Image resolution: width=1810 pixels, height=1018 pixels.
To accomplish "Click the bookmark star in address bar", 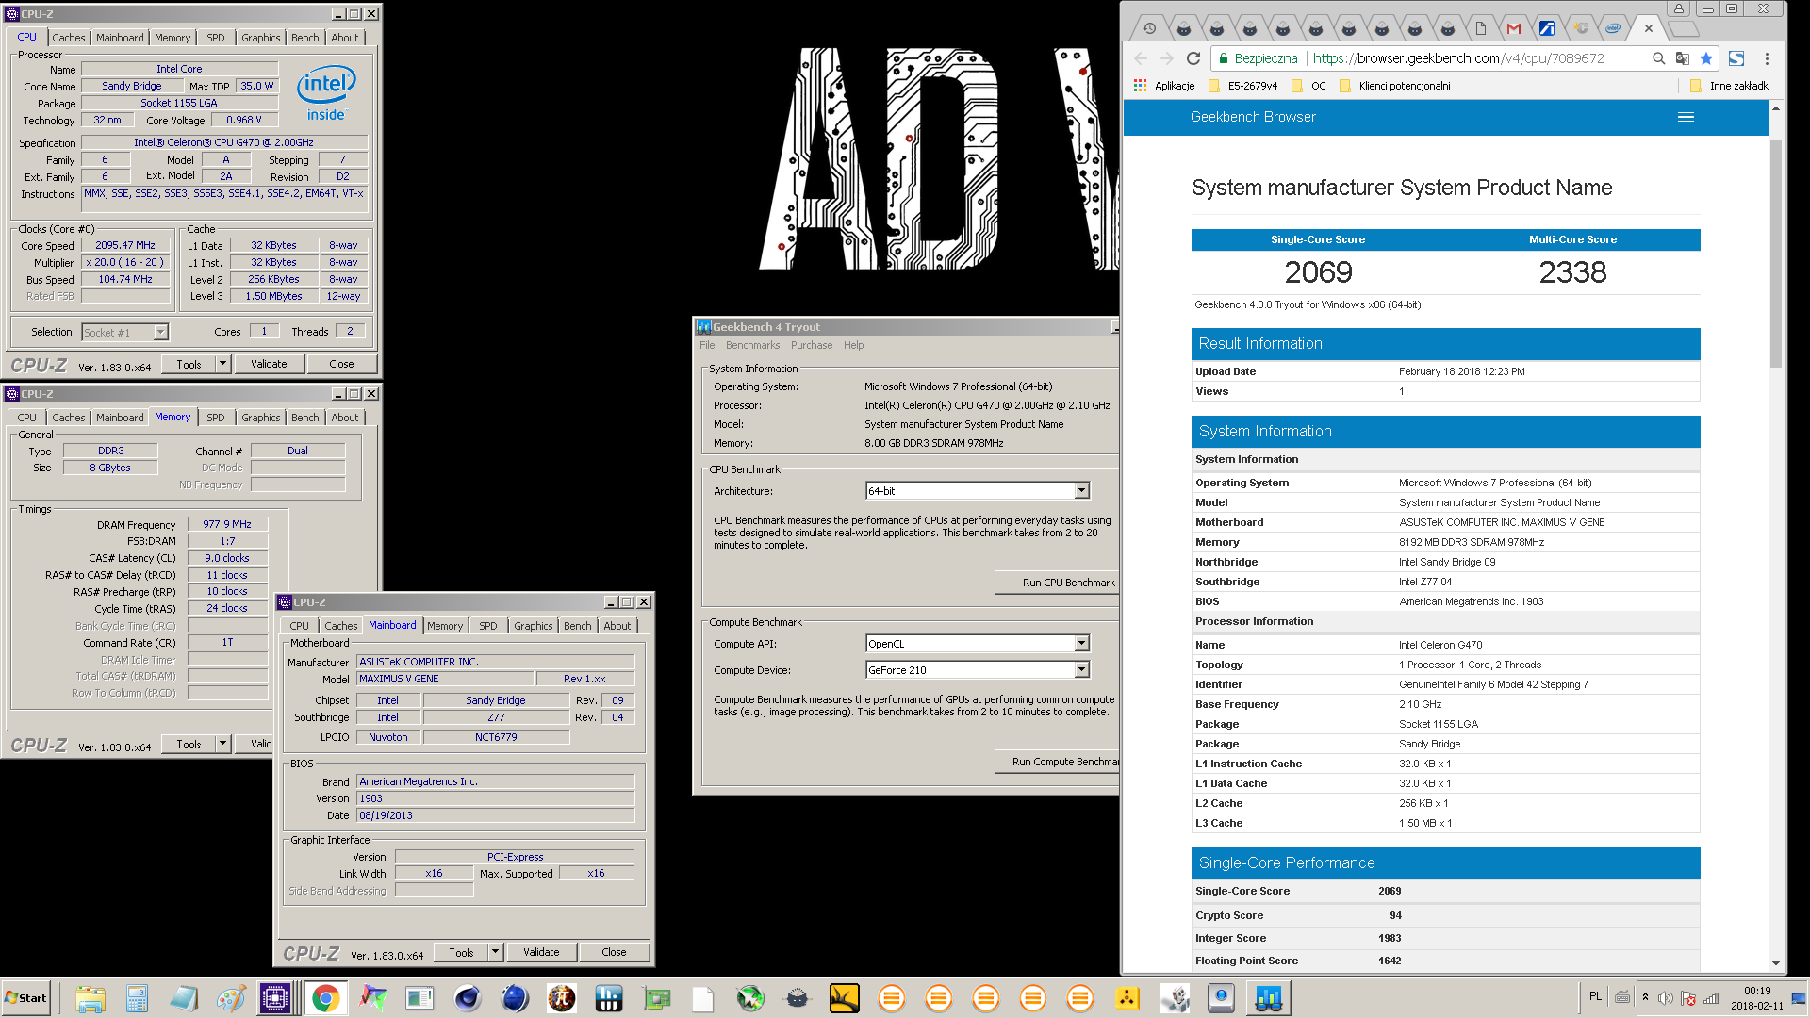I will (x=1706, y=58).
